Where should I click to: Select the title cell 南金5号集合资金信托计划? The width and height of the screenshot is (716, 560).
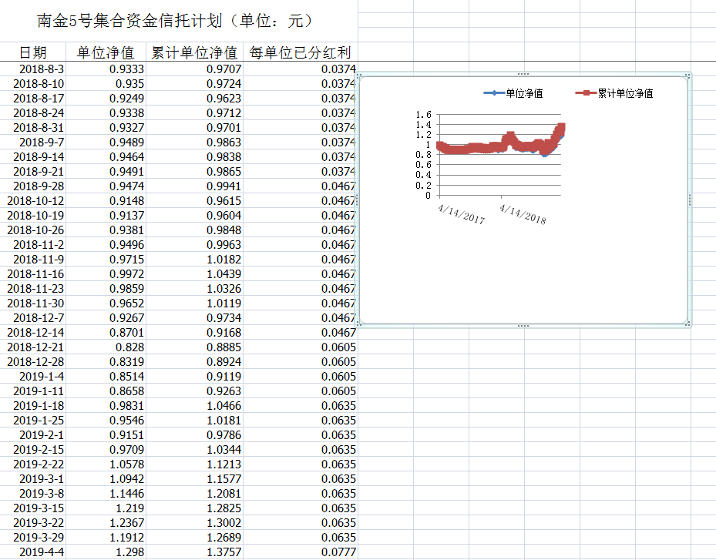pos(179,22)
